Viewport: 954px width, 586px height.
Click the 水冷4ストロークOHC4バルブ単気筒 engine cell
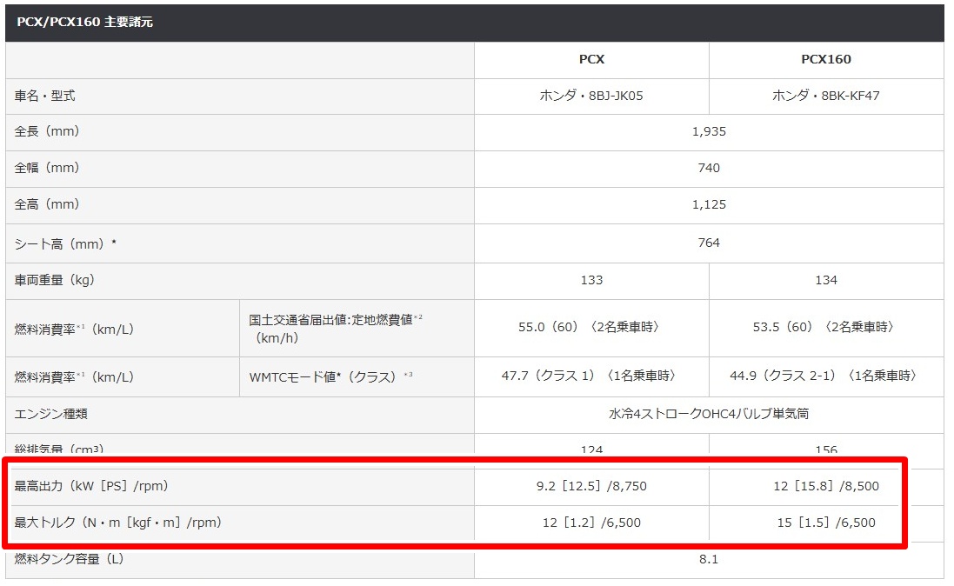click(709, 414)
